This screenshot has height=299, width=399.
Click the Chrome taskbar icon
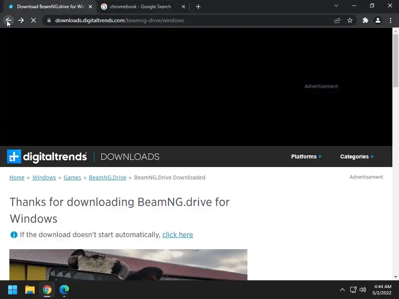click(47, 290)
